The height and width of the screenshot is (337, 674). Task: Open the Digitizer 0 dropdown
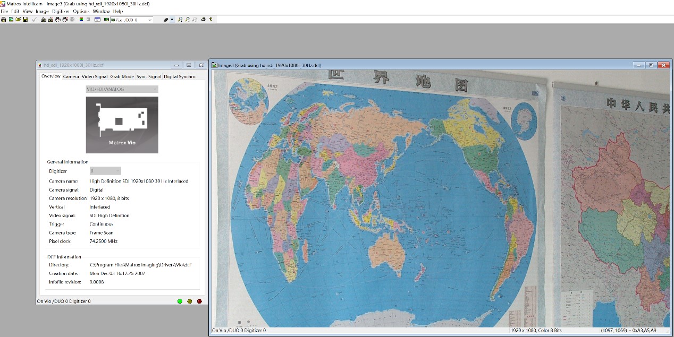coord(105,171)
